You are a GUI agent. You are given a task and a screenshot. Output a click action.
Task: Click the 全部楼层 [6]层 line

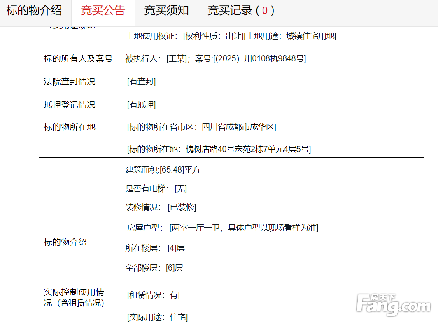(154, 268)
